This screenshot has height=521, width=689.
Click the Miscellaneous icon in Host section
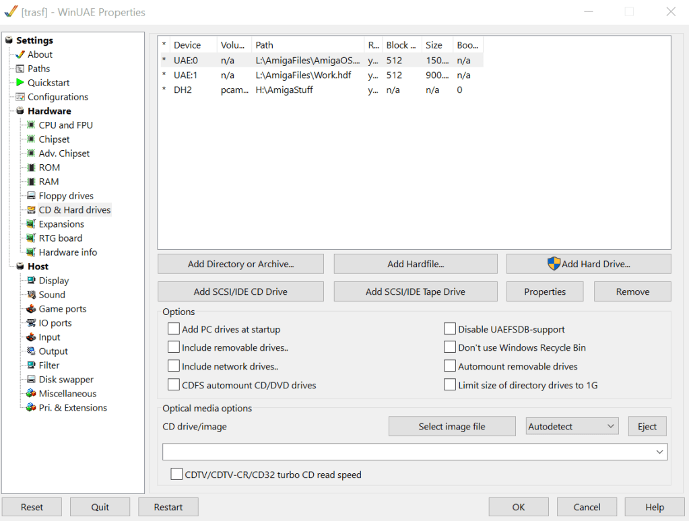pyautogui.click(x=31, y=394)
